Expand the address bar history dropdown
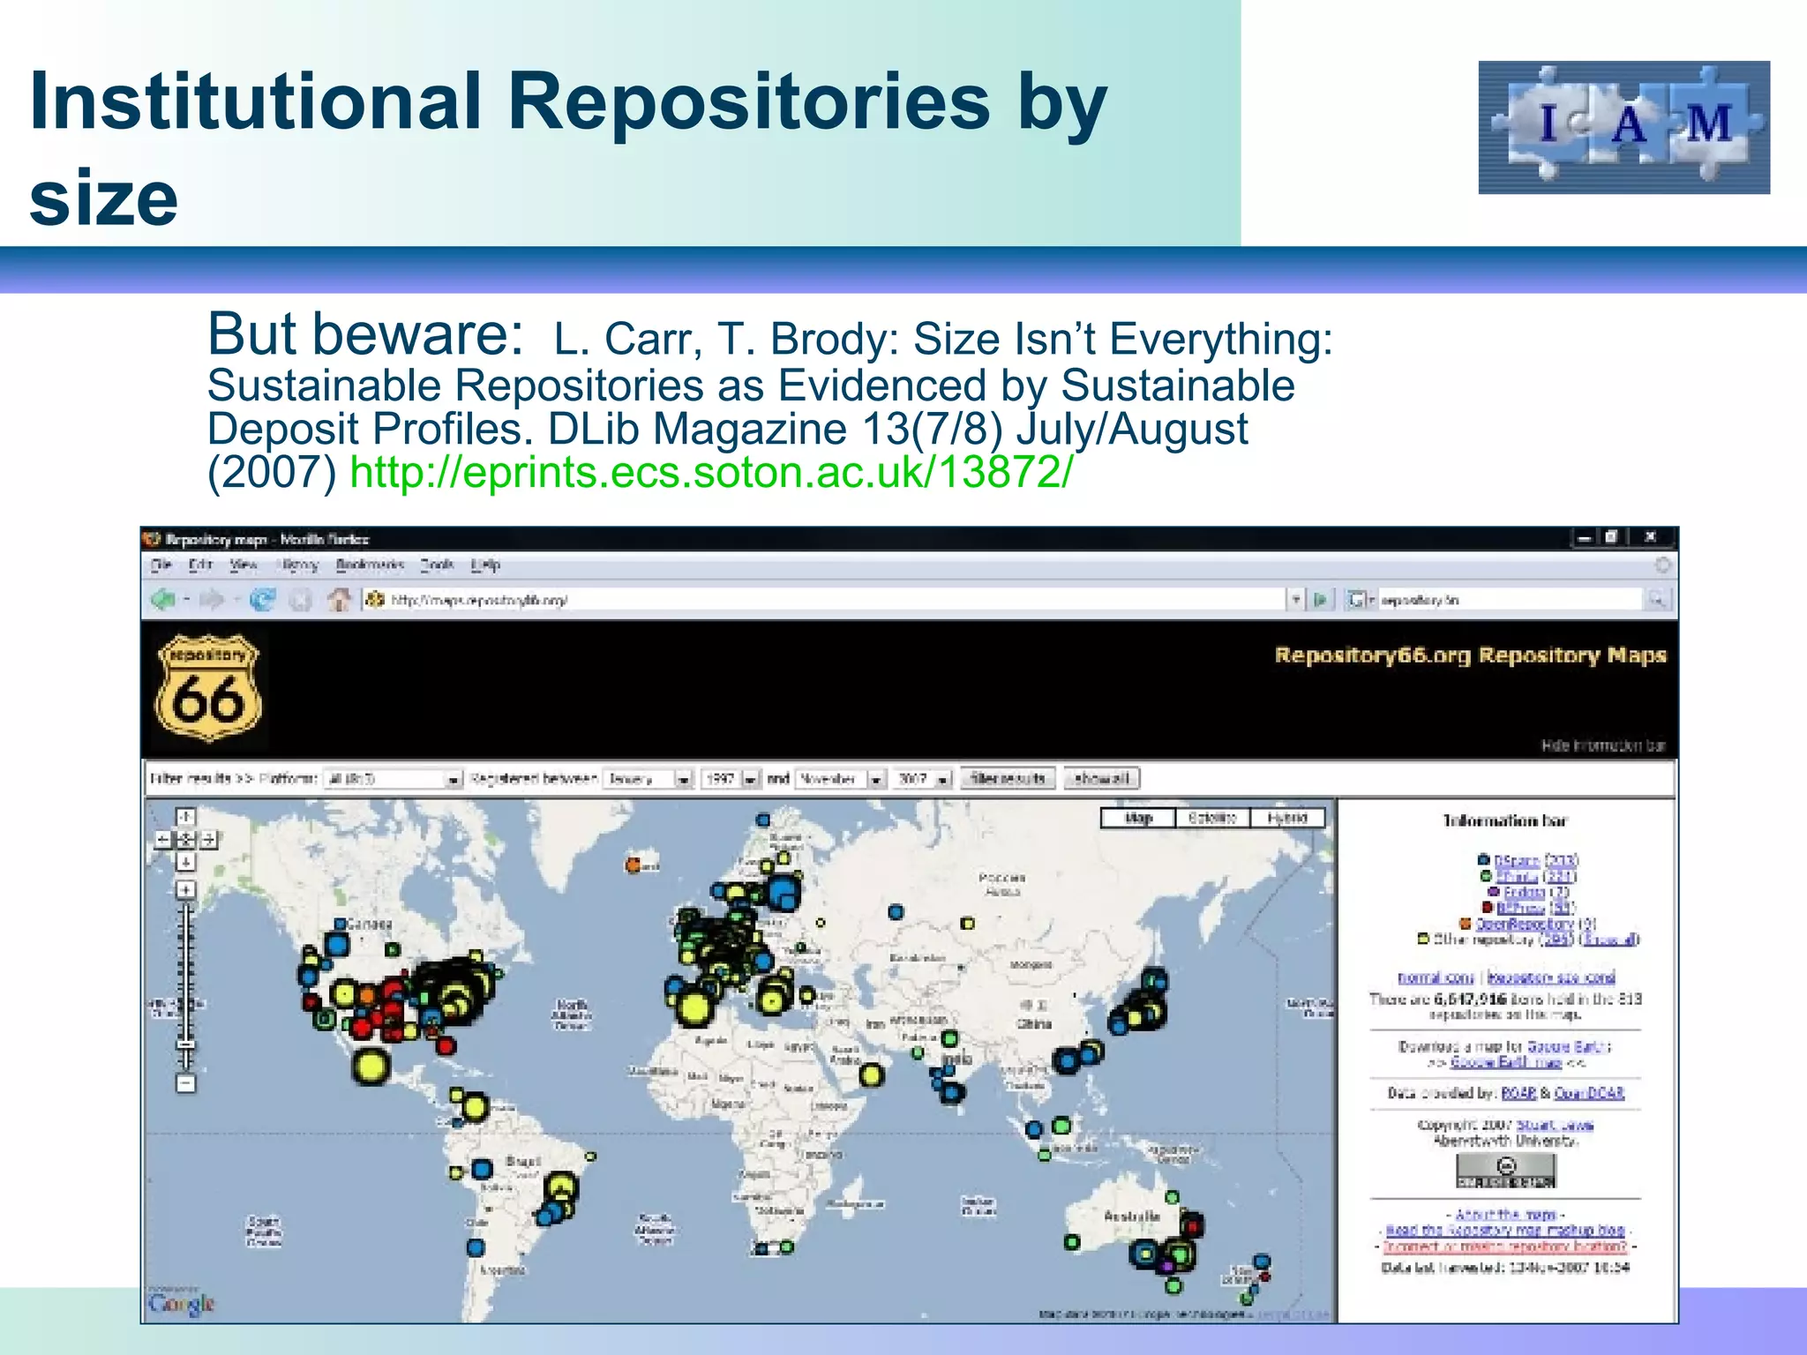1807x1355 pixels. (1295, 600)
